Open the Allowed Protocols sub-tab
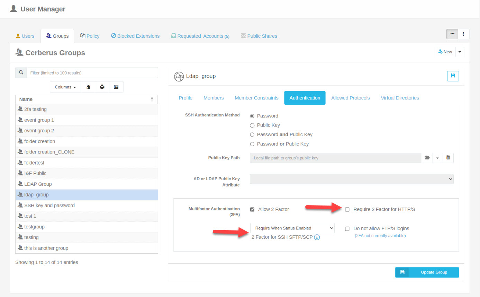 point(351,98)
